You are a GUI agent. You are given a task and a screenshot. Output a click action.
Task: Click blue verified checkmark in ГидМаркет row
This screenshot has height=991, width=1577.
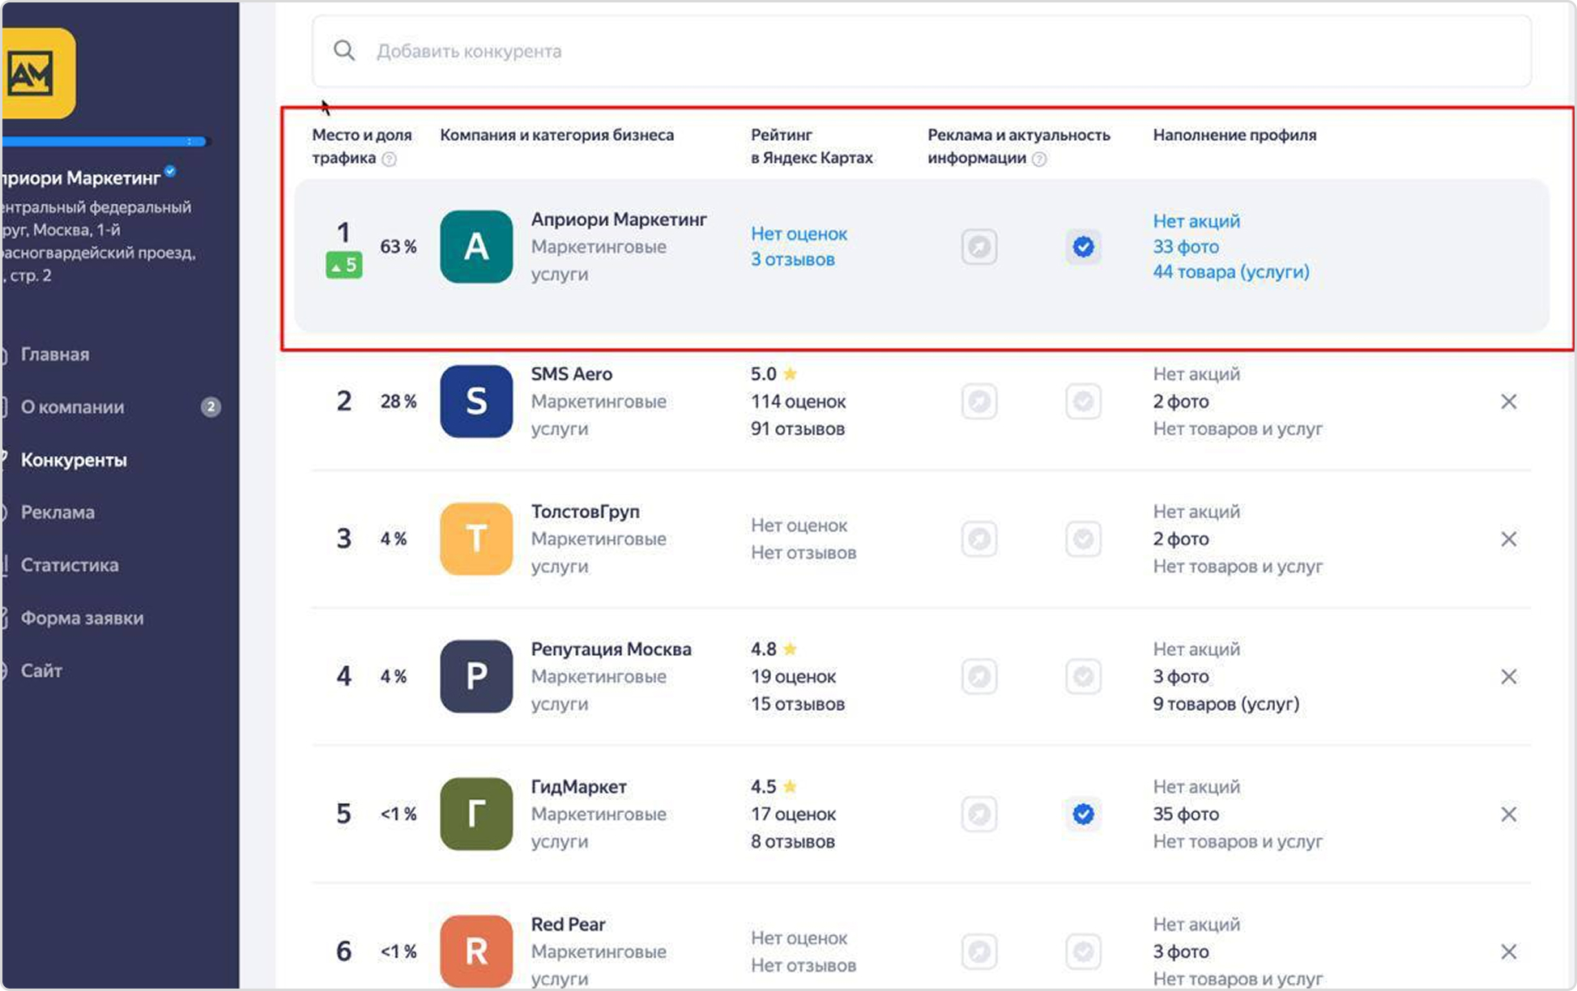pyautogui.click(x=1083, y=814)
